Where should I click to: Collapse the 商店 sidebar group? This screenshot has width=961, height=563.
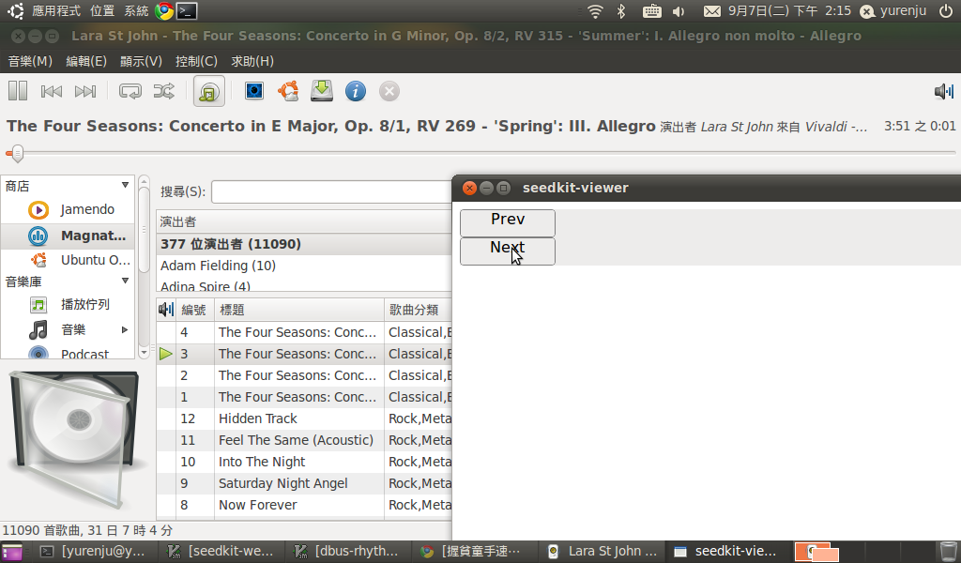click(x=125, y=185)
